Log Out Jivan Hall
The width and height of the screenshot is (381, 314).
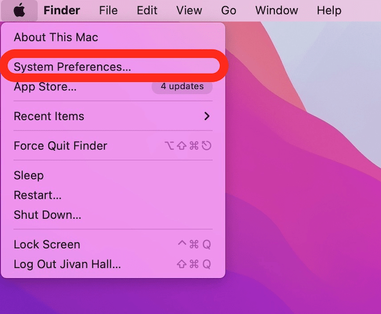point(67,264)
